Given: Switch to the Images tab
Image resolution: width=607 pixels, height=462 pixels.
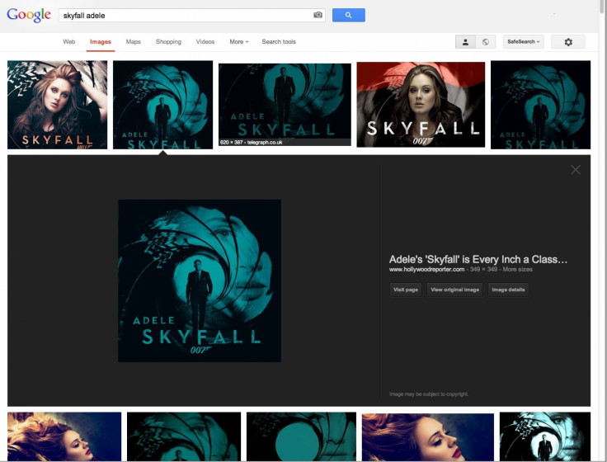Looking at the screenshot, I should click(101, 42).
